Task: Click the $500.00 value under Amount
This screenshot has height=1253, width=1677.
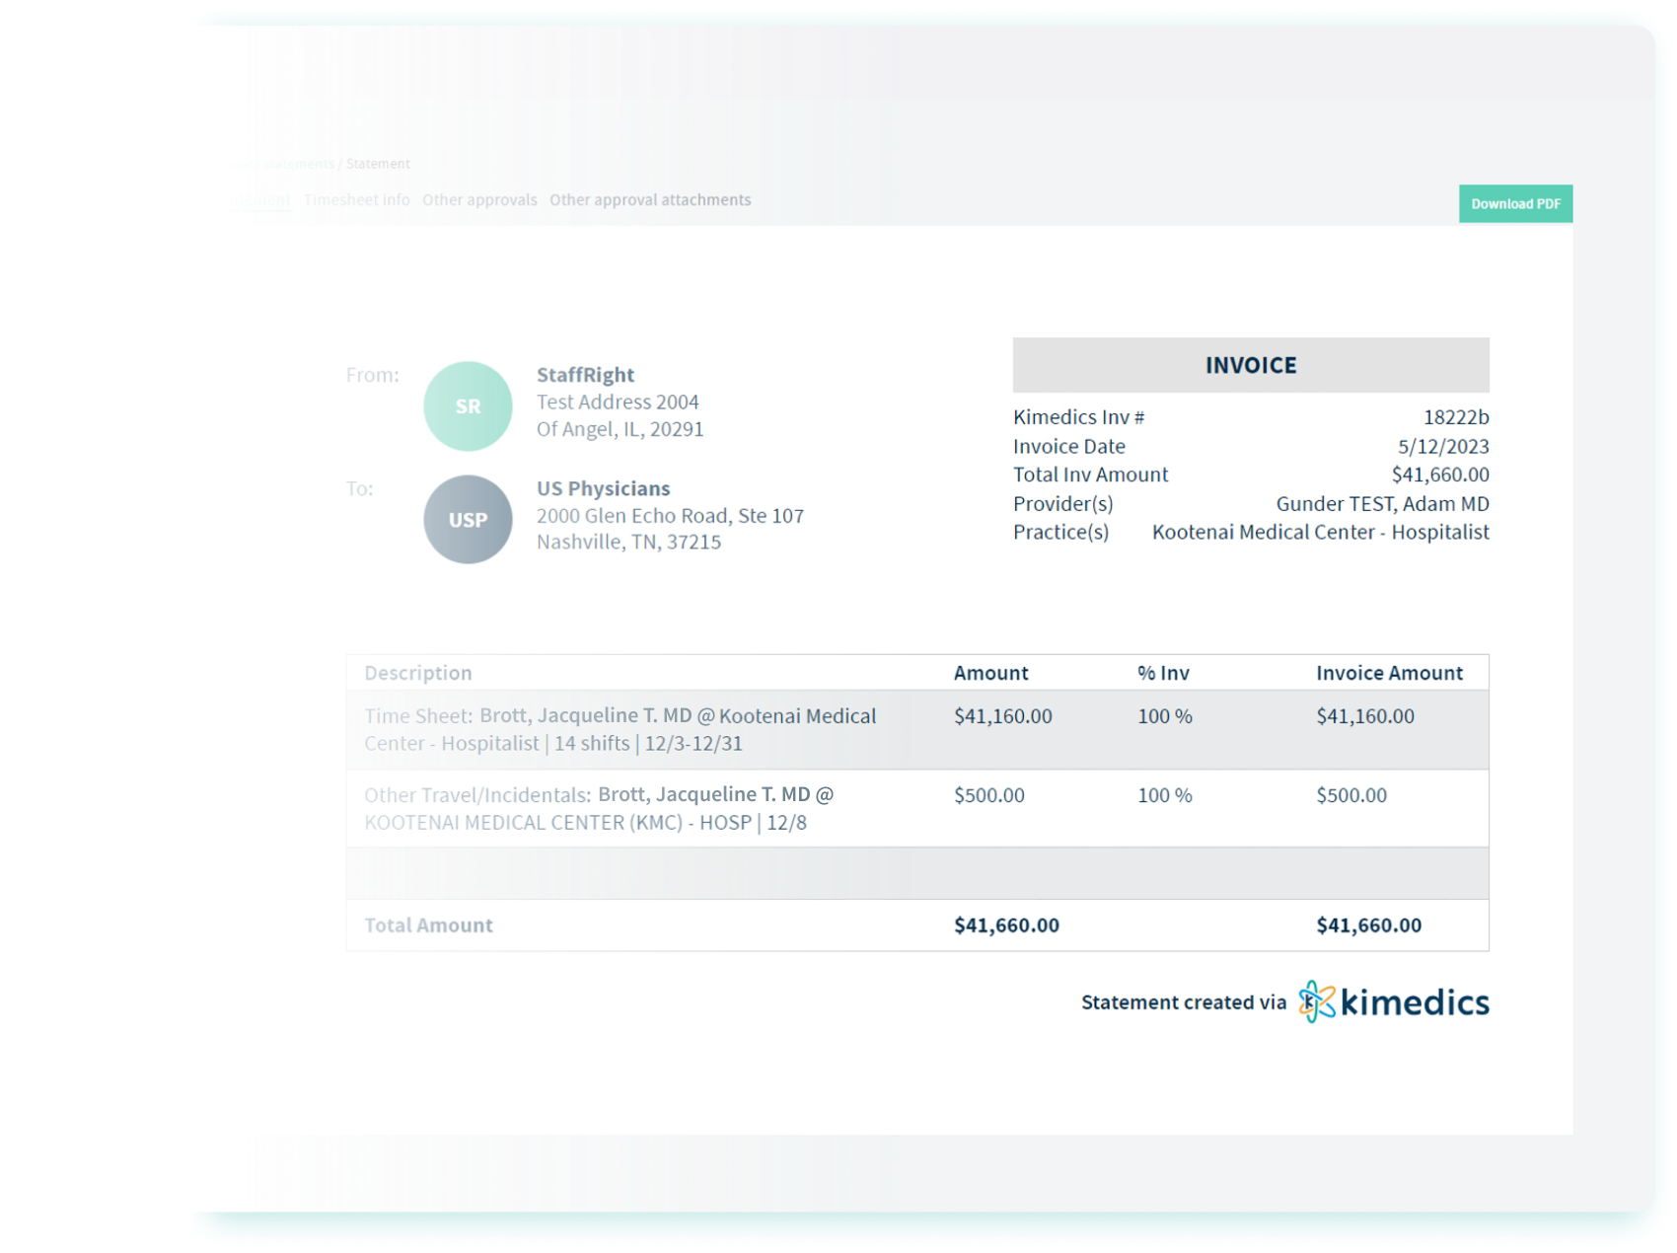Action: pyautogui.click(x=988, y=795)
